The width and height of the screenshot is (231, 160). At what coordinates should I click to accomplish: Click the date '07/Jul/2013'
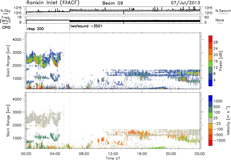point(185,3)
